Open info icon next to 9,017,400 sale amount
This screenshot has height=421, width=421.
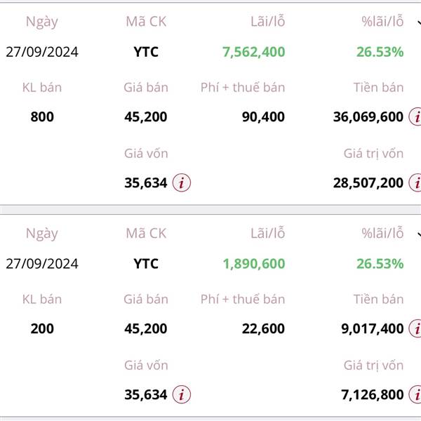pyautogui.click(x=417, y=328)
